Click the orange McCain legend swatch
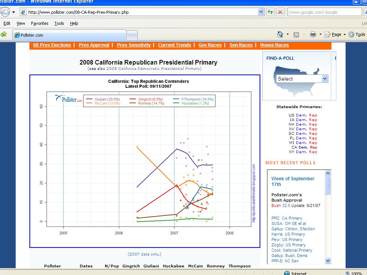 [89, 103]
